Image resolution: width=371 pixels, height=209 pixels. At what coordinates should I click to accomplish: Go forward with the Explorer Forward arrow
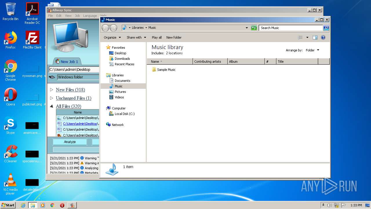point(113,28)
